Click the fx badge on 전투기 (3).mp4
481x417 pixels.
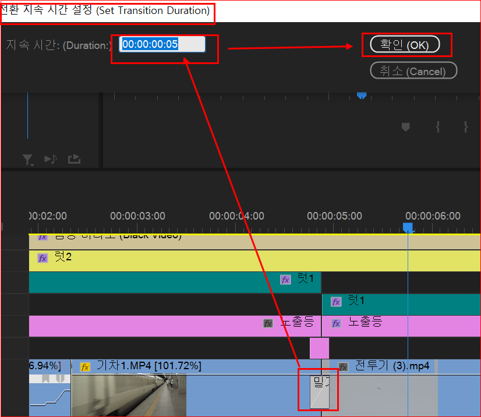pos(343,367)
